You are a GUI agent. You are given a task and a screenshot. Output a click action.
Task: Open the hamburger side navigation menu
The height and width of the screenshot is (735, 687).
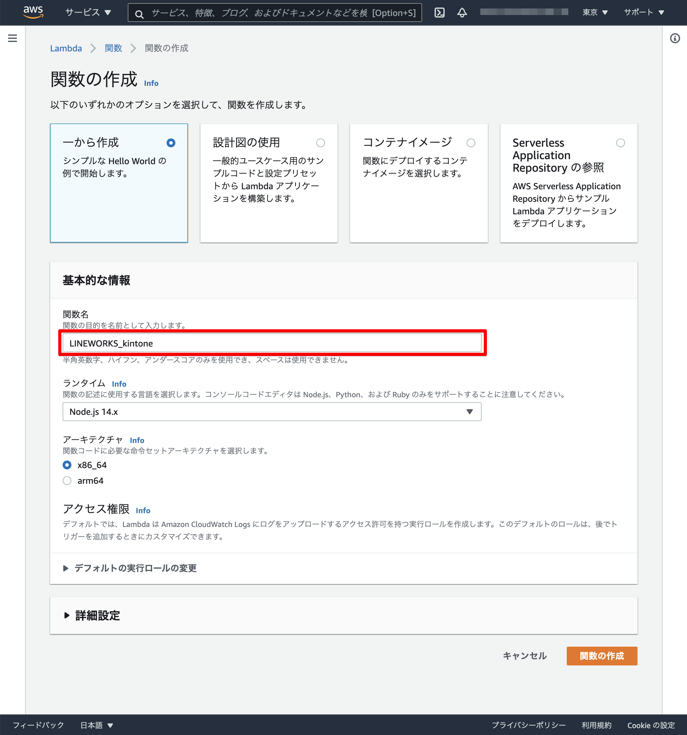(13, 38)
